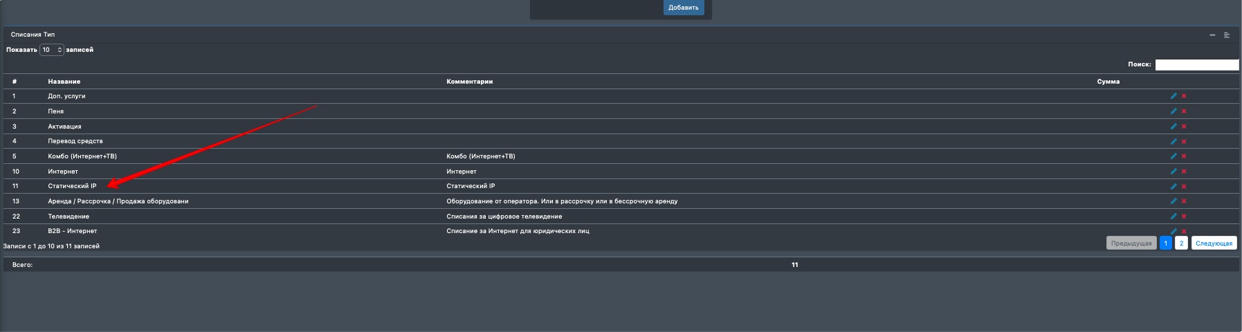
Task: Click the edit pencil for Активация
Action: [x=1173, y=127]
